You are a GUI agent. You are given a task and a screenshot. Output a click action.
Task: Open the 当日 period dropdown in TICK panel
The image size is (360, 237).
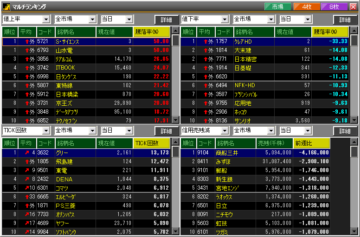[116, 130]
